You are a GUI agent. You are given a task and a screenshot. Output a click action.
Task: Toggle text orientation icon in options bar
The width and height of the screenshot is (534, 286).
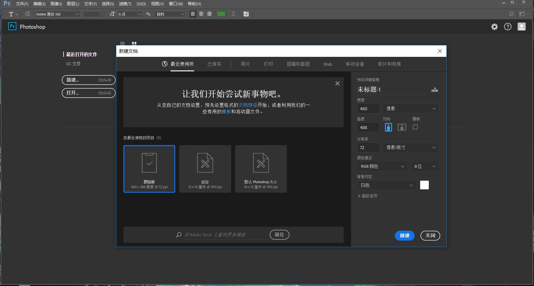27,14
